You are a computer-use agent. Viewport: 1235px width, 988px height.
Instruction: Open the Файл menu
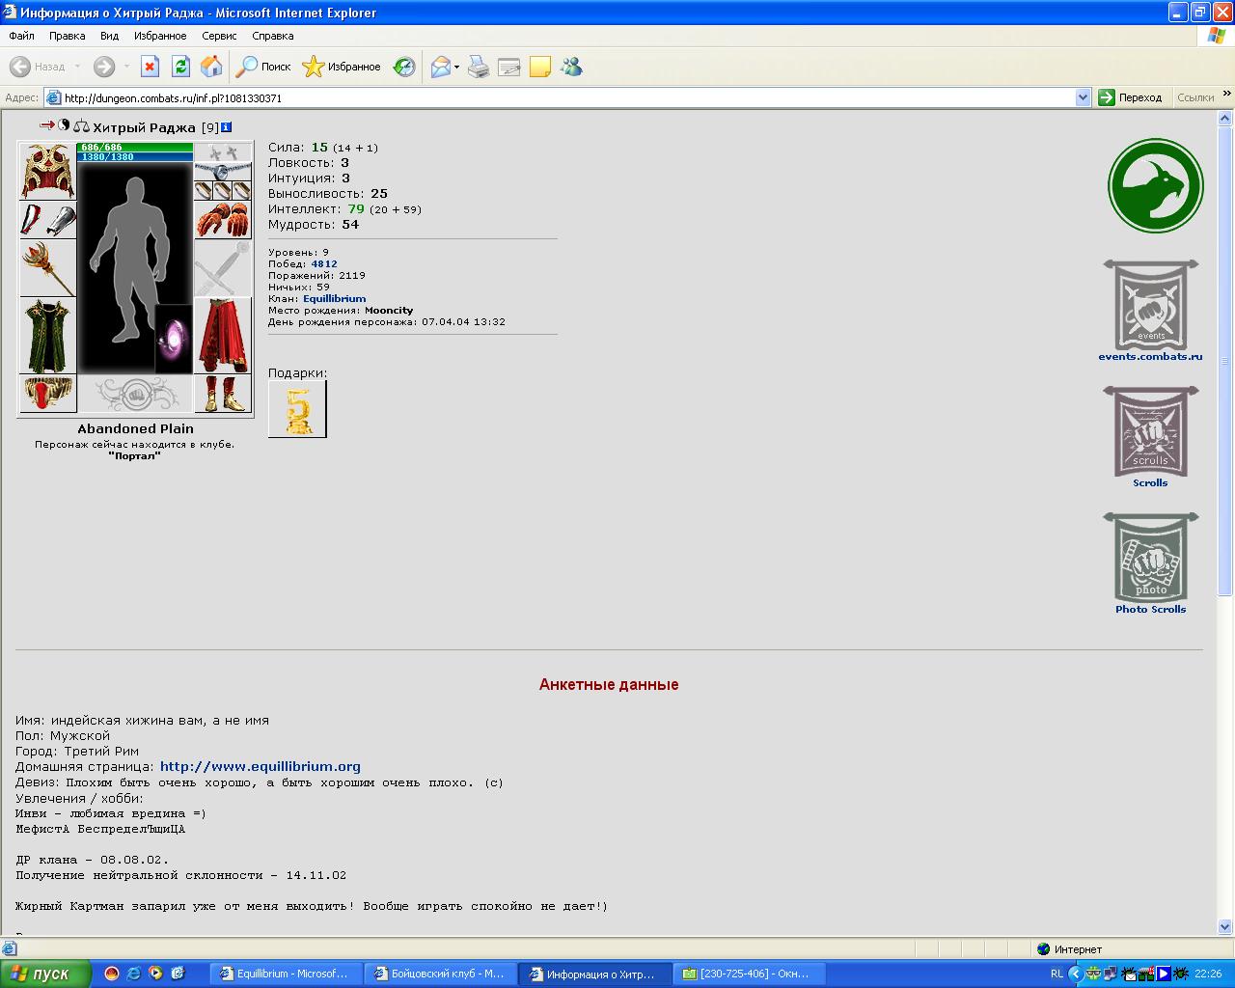[21, 36]
